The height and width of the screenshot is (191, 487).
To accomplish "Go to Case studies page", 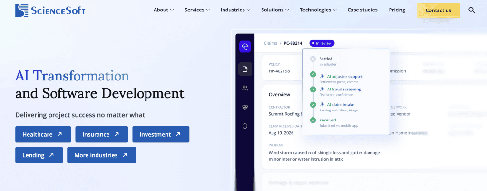I will pyautogui.click(x=362, y=10).
